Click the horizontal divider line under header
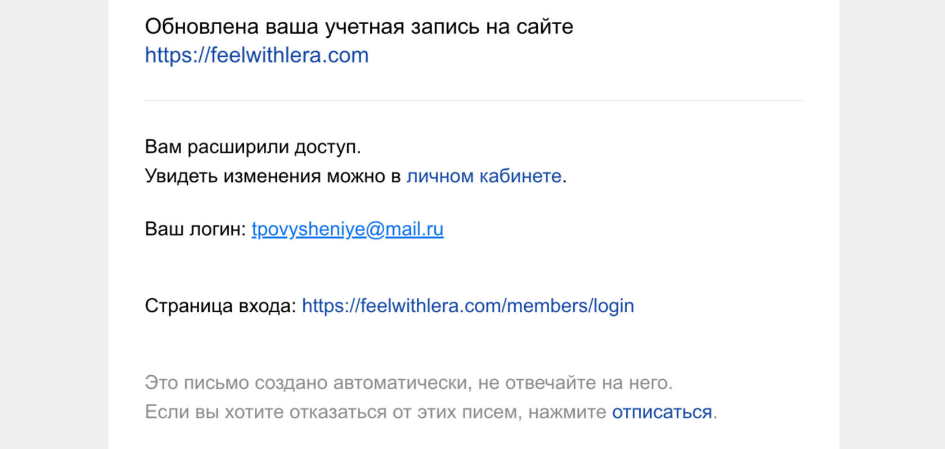Screen dimensions: 945x449 [474, 101]
